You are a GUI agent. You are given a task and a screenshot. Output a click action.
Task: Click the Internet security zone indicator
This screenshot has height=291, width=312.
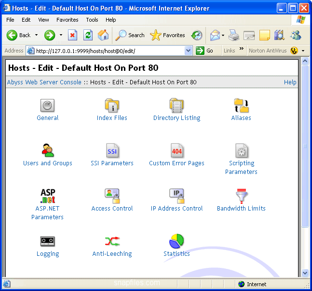coord(252,284)
